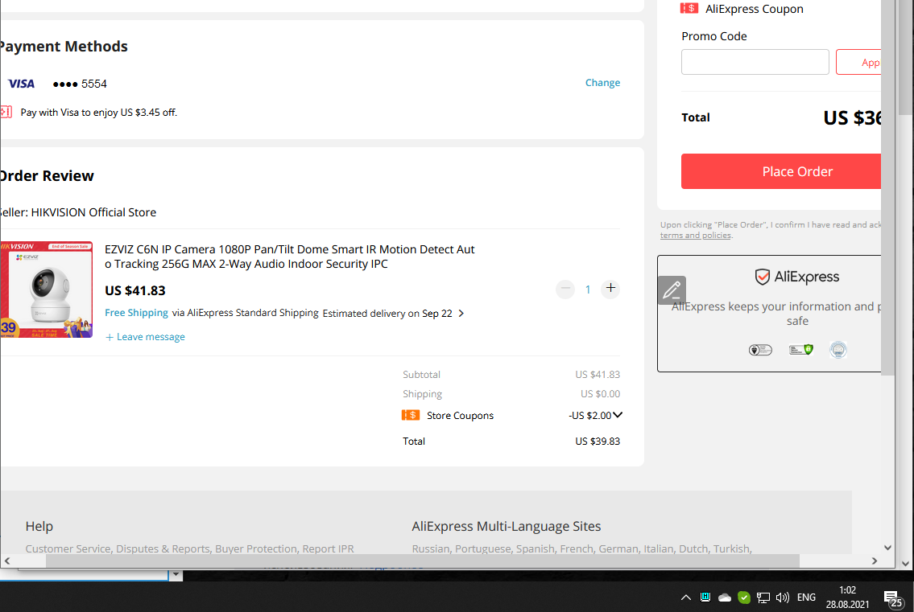Click the quantity value 1
This screenshot has height=612, width=914.
click(x=588, y=290)
